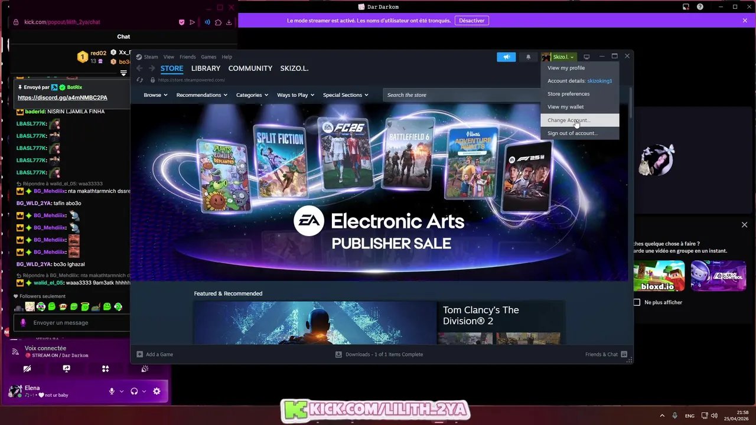This screenshot has width=756, height=425.
Task: Select Store preferences menu entry
Action: [579, 94]
